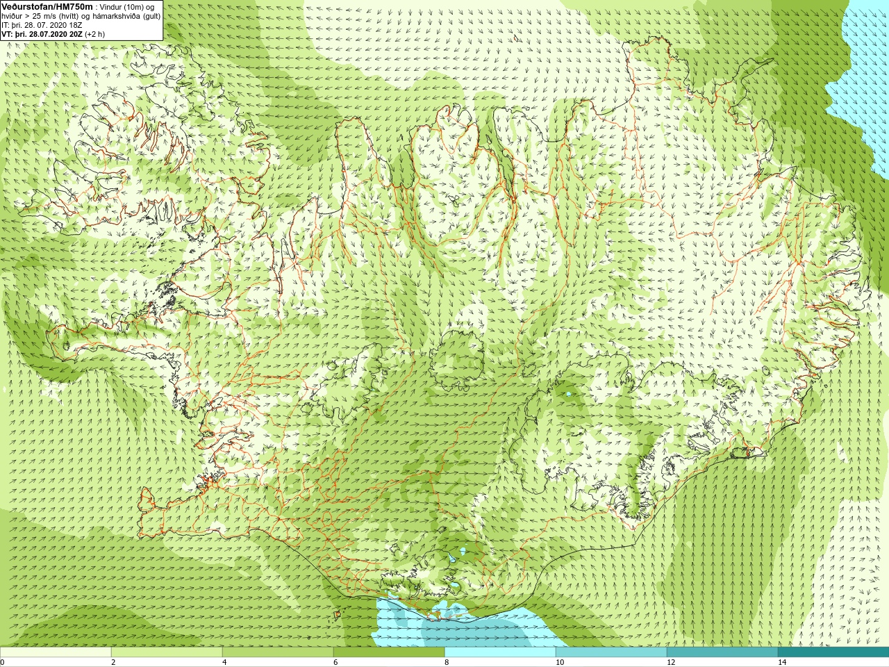This screenshot has height=667, width=889.
Task: Click the legend scale value '6'
Action: pyautogui.click(x=335, y=662)
